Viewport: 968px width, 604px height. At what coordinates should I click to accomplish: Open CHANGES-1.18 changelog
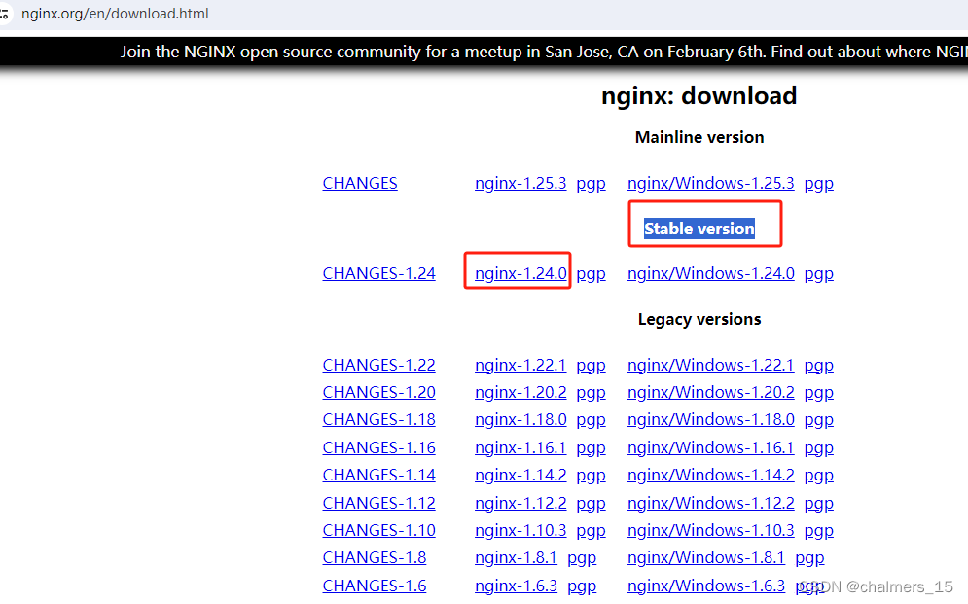click(378, 419)
